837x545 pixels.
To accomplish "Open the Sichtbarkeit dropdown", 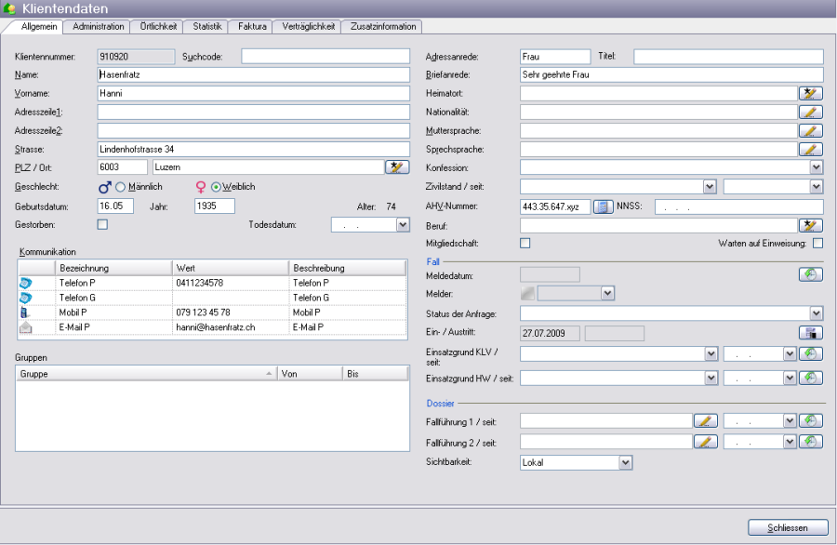I will coord(625,462).
